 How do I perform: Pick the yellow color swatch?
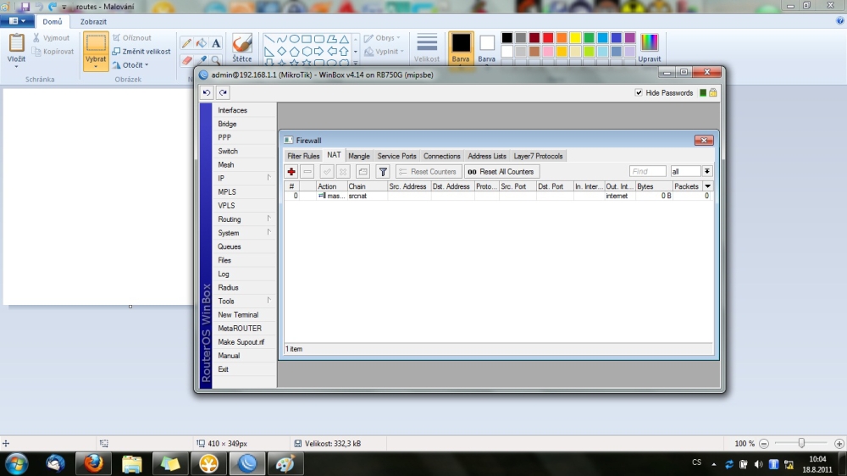[x=575, y=38]
